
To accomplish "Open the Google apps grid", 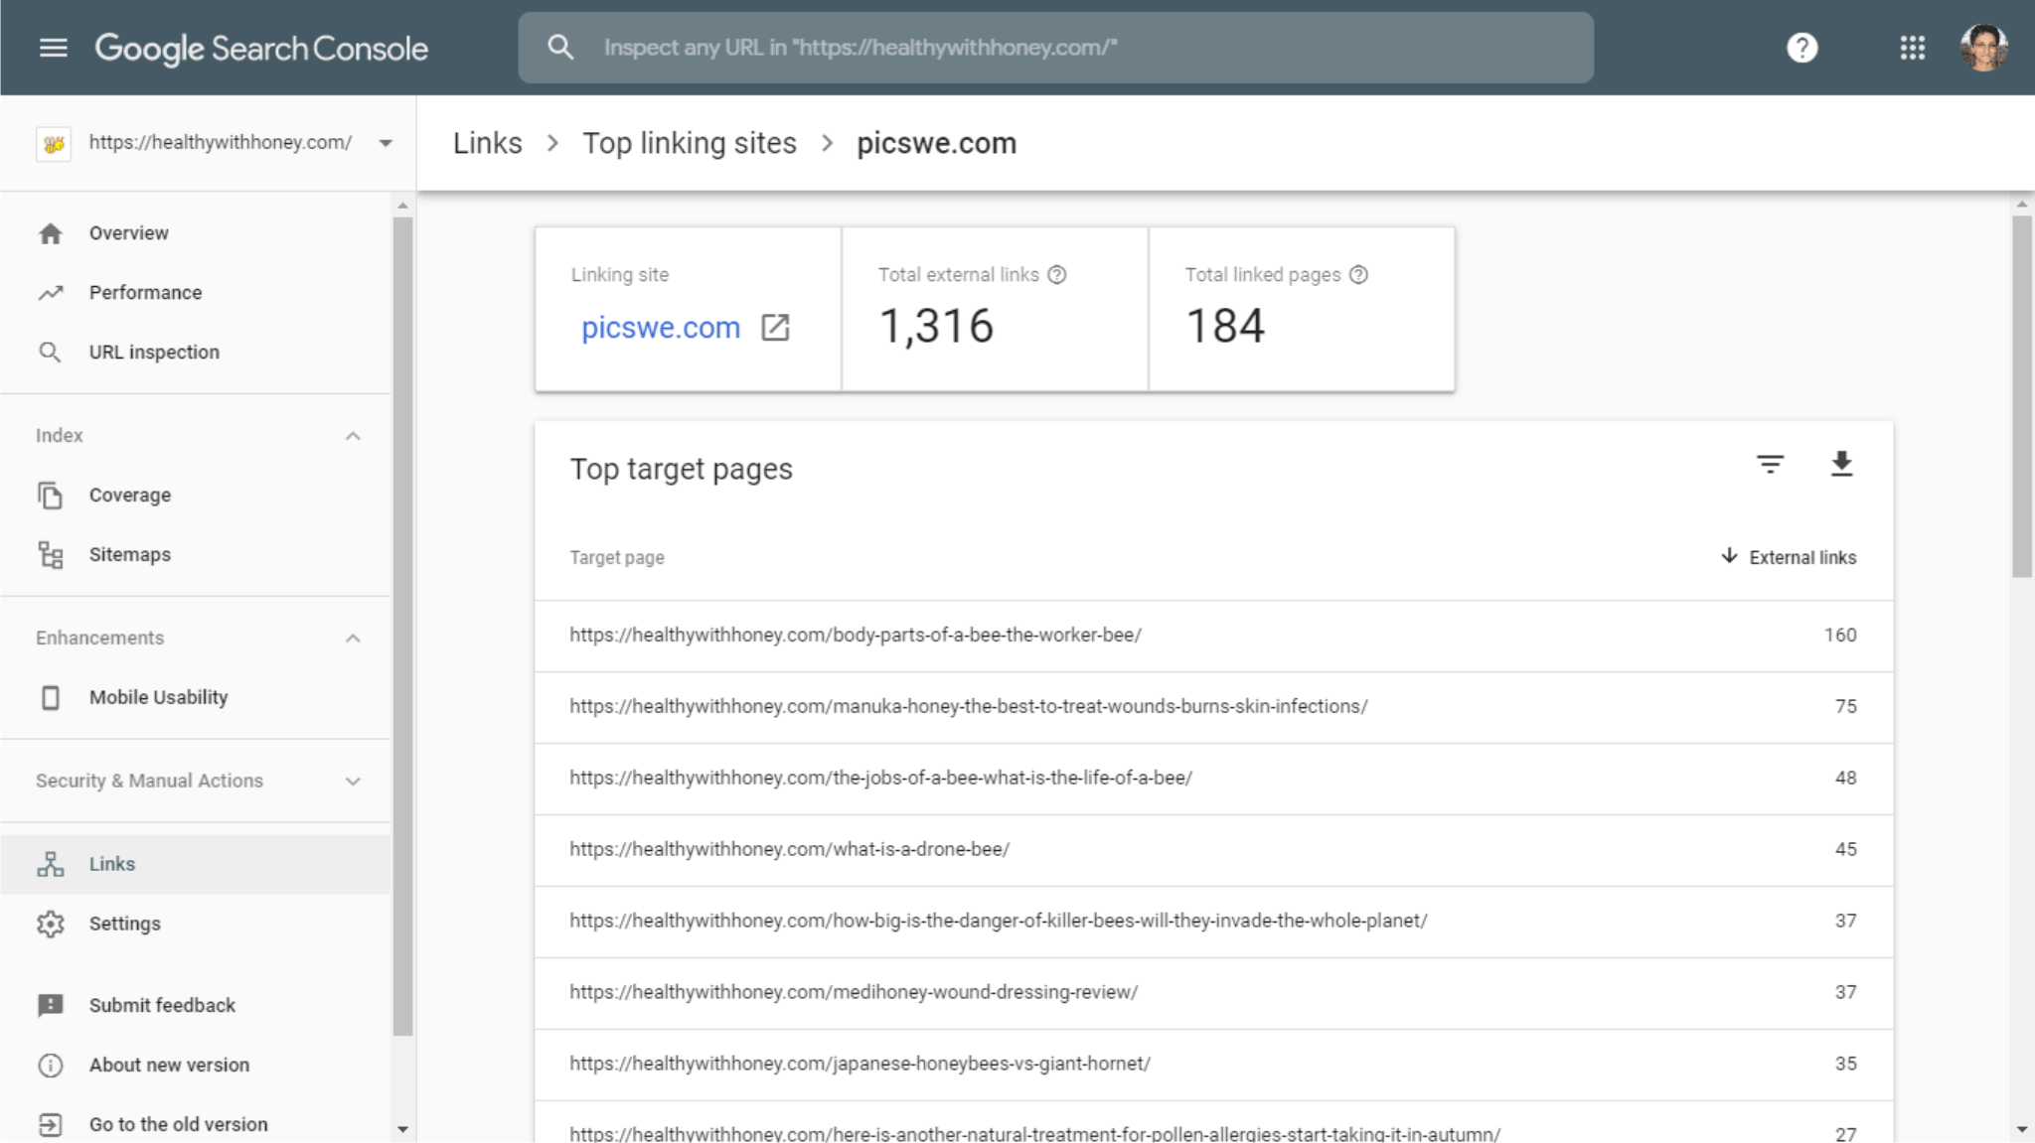I will click(1912, 48).
